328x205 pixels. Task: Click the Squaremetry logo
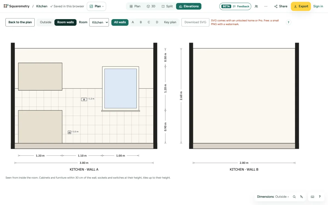tap(16, 6)
